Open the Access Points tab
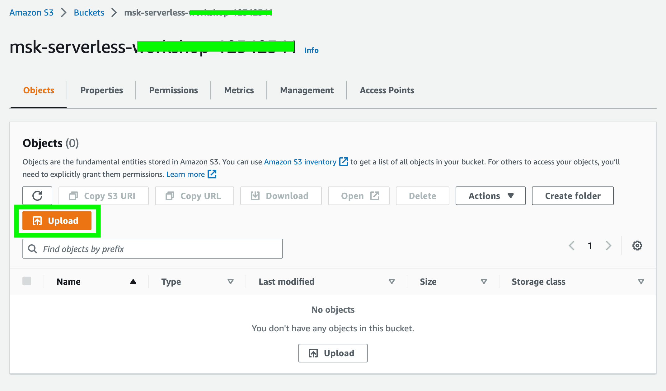The width and height of the screenshot is (666, 391). point(387,90)
